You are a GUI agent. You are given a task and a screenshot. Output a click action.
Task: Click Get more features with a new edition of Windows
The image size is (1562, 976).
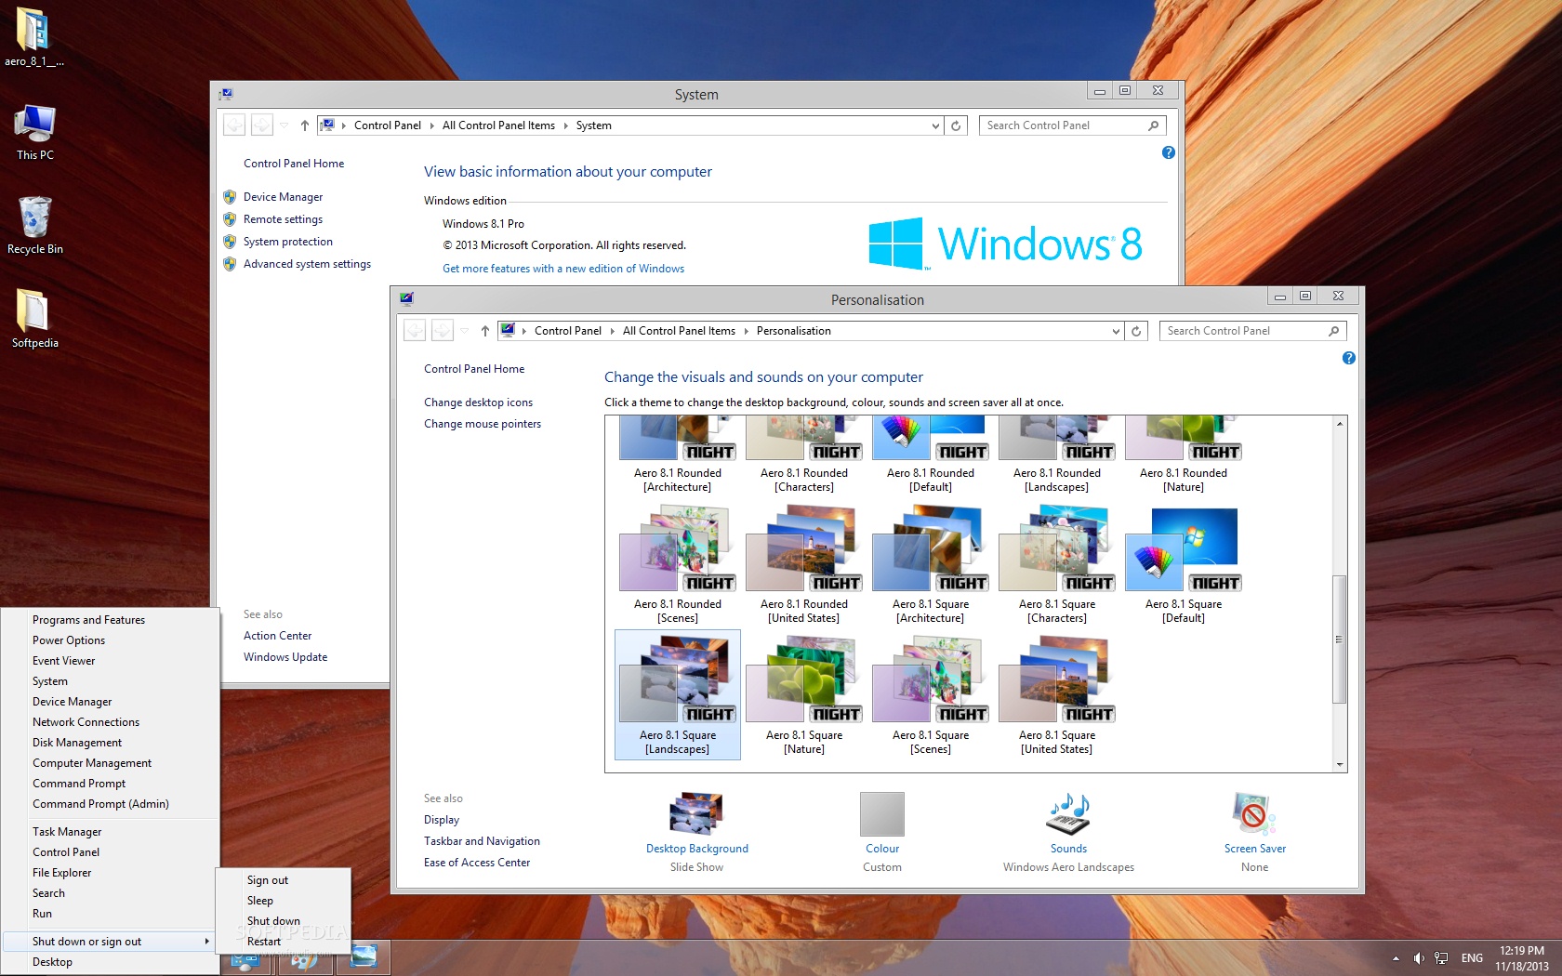pos(563,269)
